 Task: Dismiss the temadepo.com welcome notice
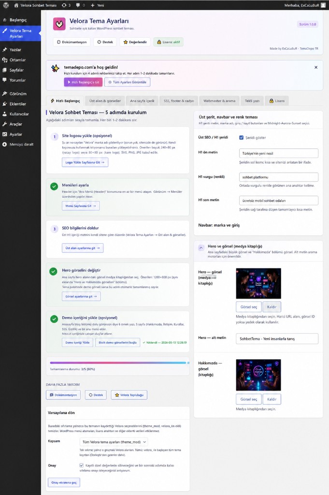[316, 67]
